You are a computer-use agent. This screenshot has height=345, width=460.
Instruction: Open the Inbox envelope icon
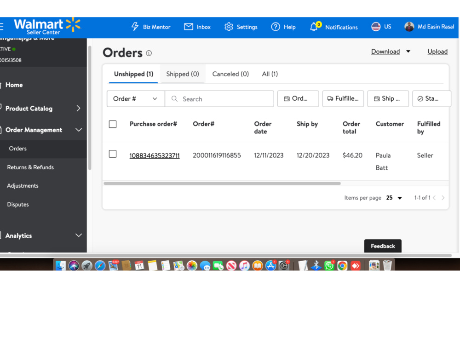188,27
